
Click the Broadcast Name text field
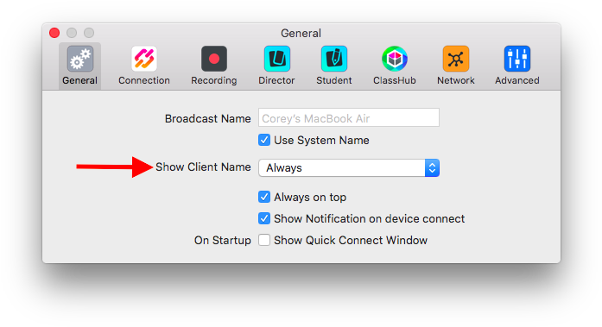[349, 117]
